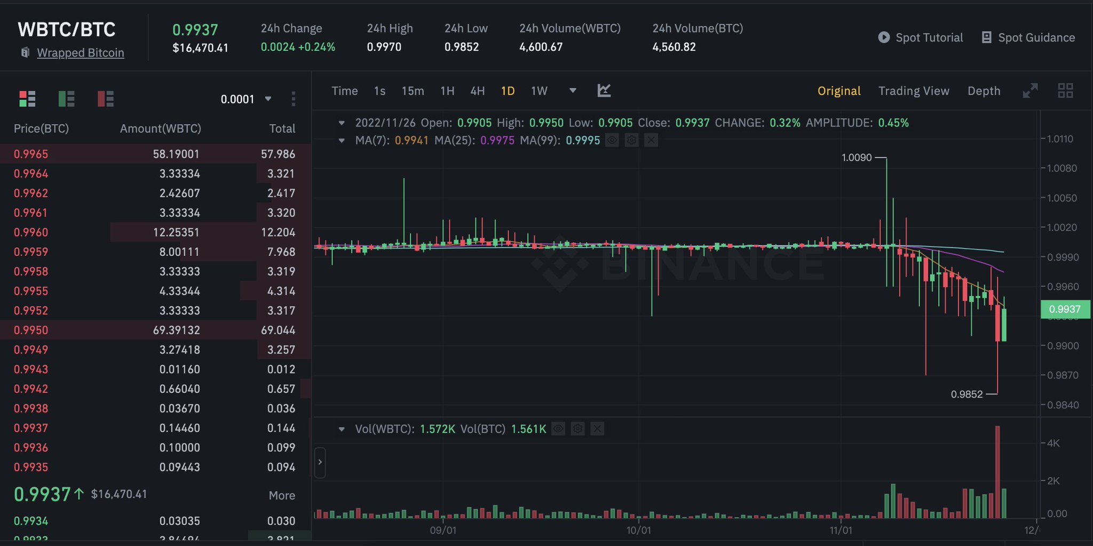Switch to the sell-orders-only book view

click(x=105, y=99)
